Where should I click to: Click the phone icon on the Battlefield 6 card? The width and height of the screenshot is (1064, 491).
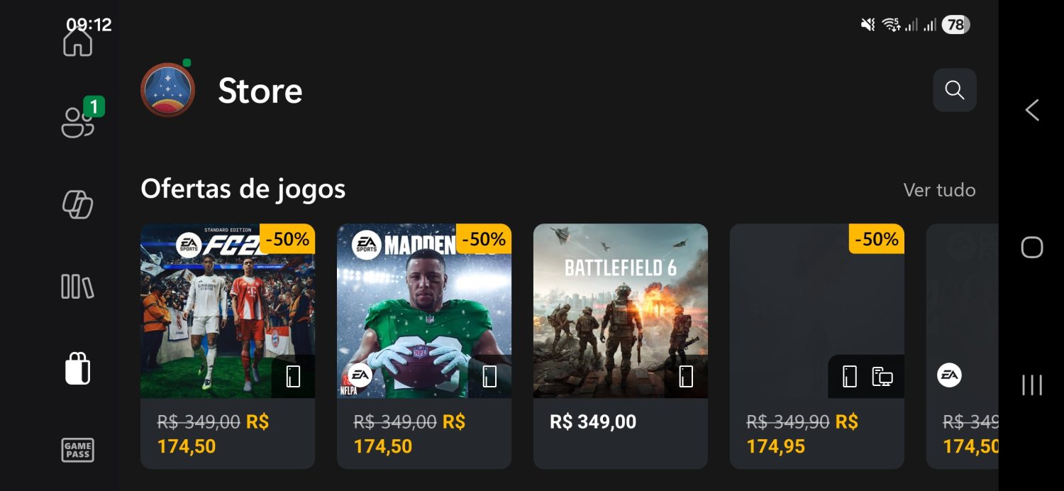pyautogui.click(x=686, y=376)
